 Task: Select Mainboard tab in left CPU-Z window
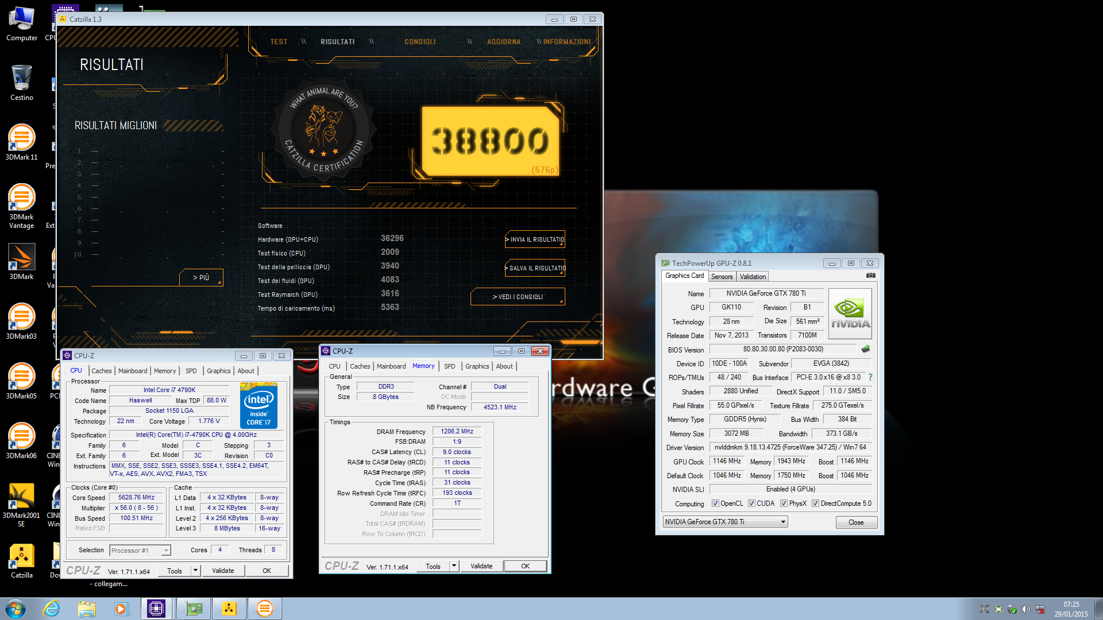133,371
